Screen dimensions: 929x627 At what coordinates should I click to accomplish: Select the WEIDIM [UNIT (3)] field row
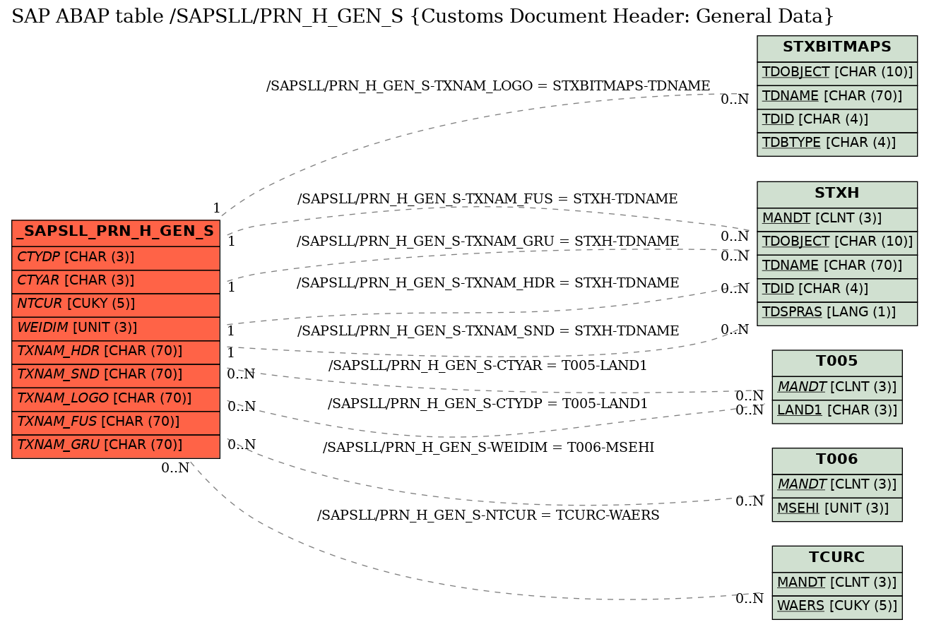tap(116, 328)
